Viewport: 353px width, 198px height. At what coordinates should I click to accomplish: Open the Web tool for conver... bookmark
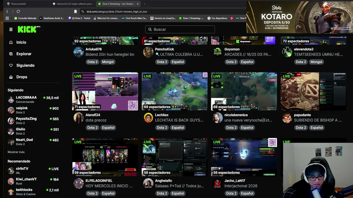106,18
